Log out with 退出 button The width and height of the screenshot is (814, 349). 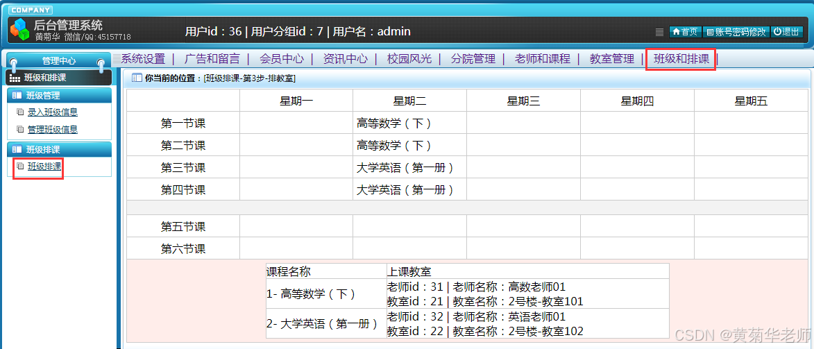coord(786,32)
